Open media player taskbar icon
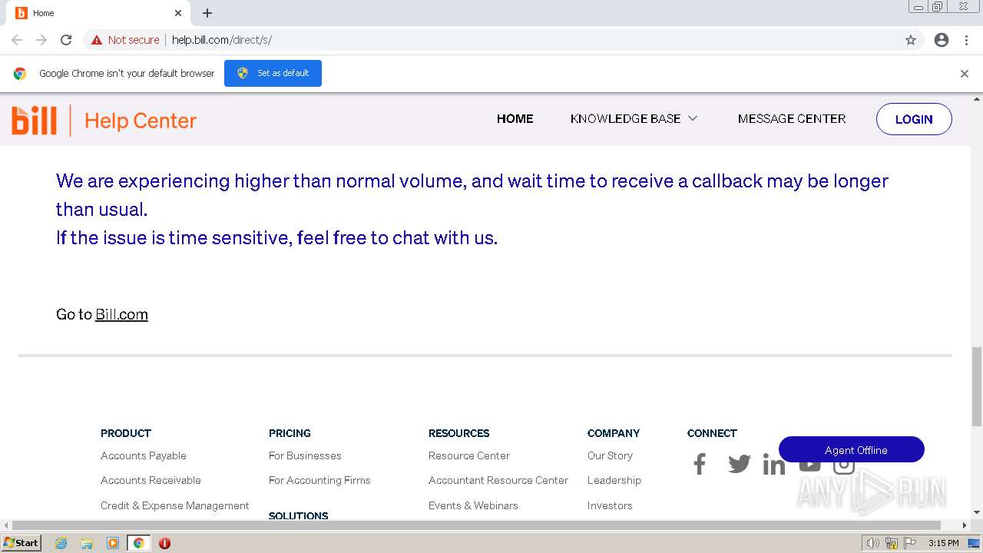Screen dimensions: 983x553 (113, 543)
